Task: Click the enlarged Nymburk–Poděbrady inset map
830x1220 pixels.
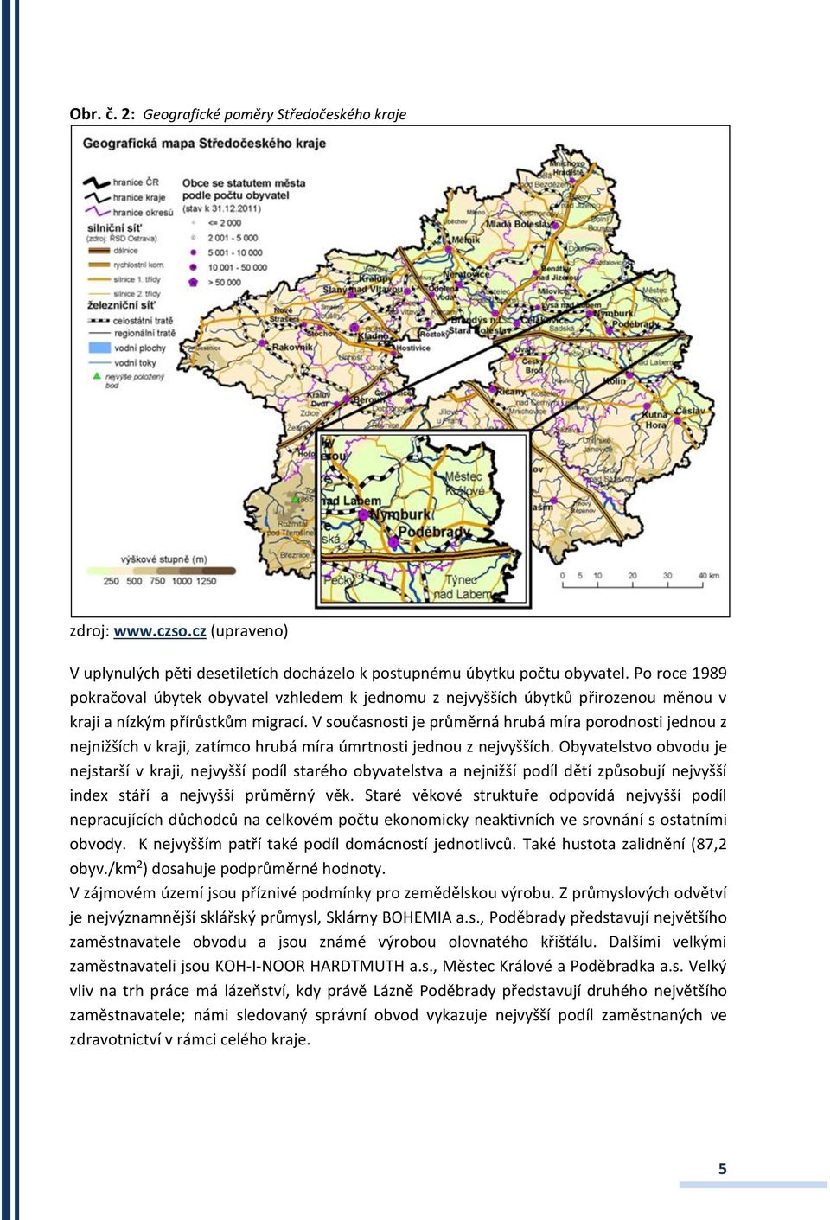Action: point(424,519)
